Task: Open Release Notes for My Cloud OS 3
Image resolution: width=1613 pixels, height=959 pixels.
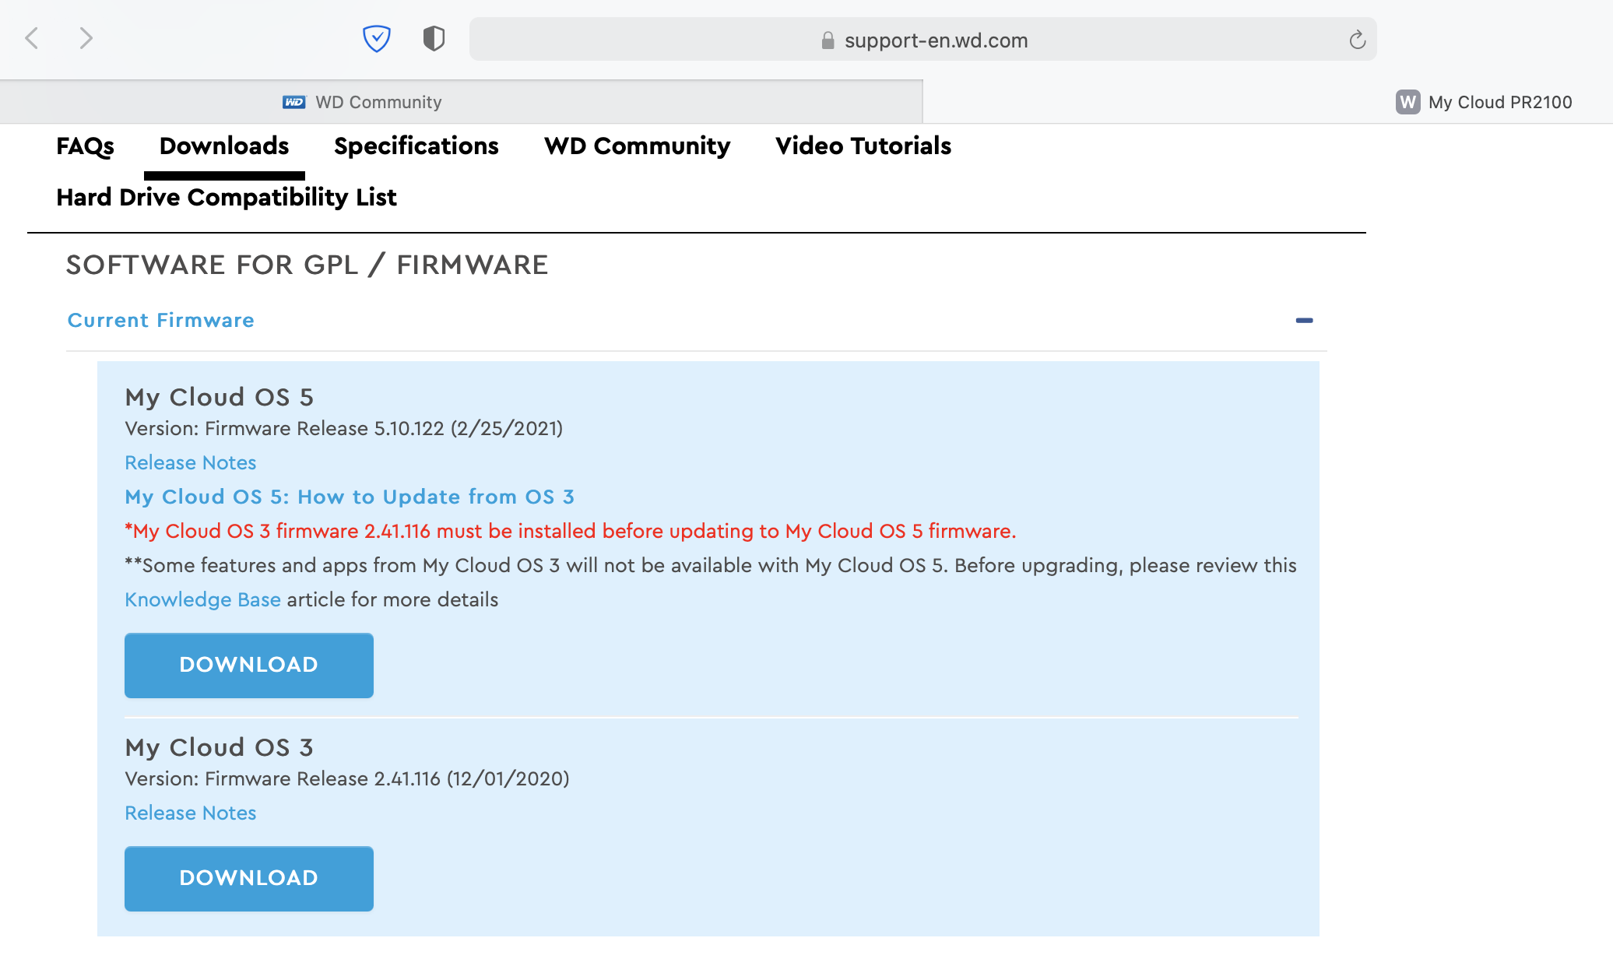Action: 191,813
